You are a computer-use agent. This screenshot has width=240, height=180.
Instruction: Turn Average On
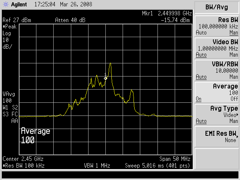pyautogui.click(x=198, y=99)
